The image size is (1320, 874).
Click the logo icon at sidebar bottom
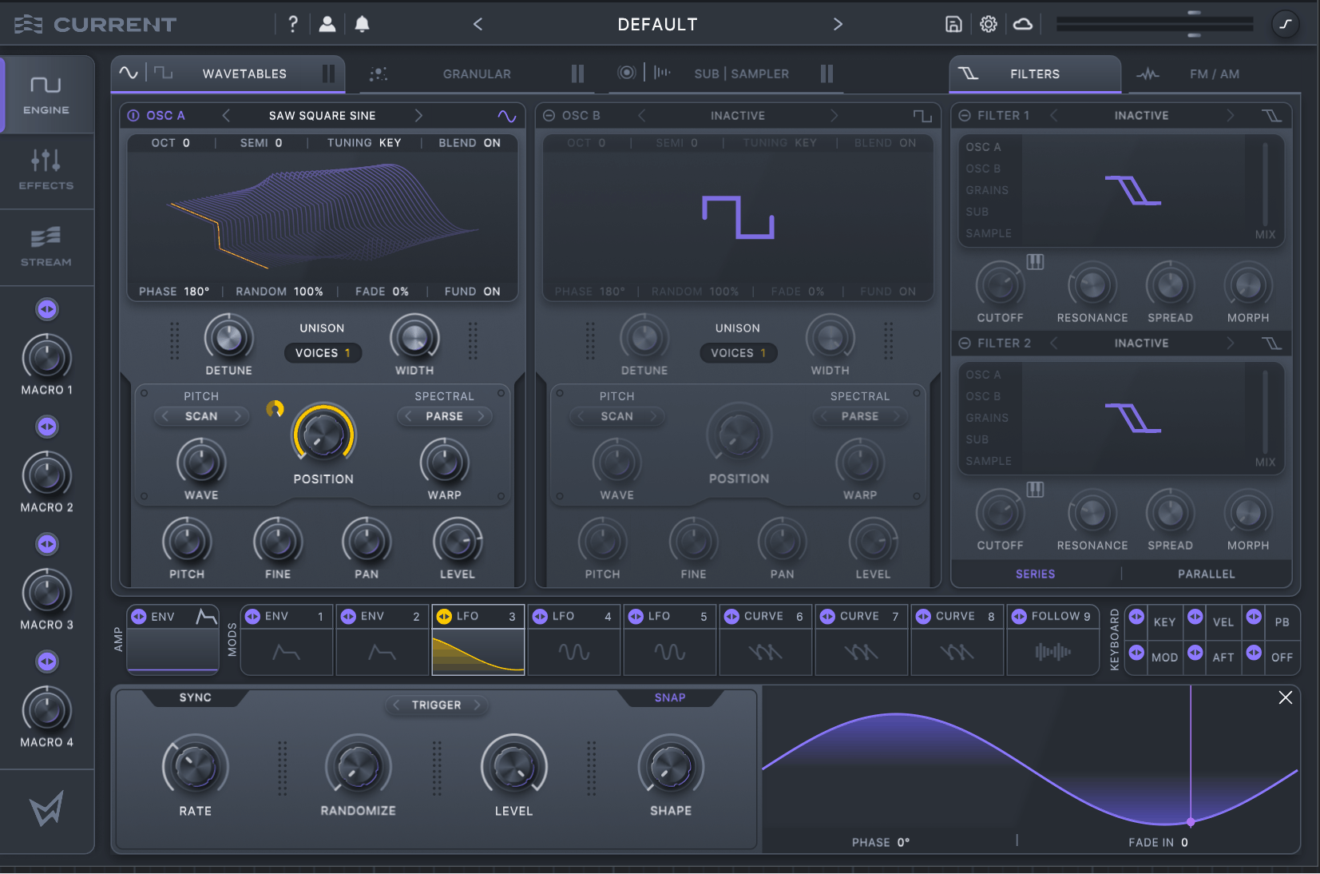tap(46, 809)
